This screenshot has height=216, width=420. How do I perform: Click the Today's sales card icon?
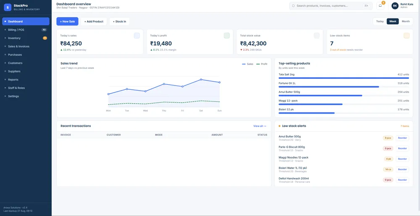(136, 36)
